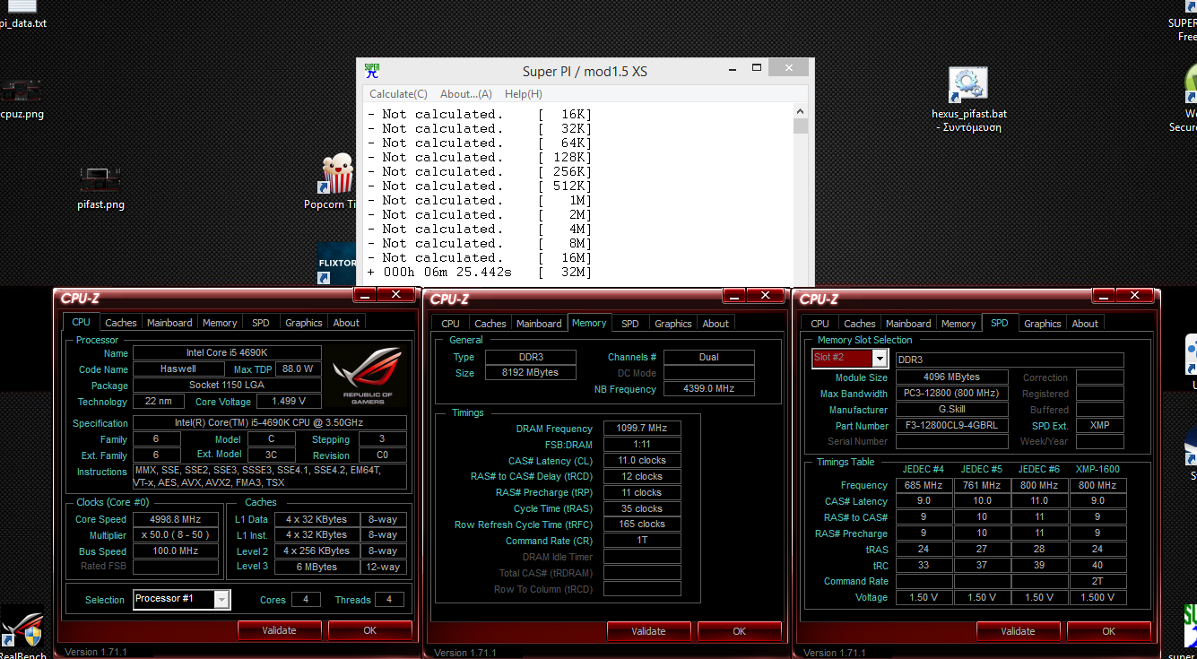Click the Command Rate 1T value
1197x659 pixels.
click(x=642, y=541)
